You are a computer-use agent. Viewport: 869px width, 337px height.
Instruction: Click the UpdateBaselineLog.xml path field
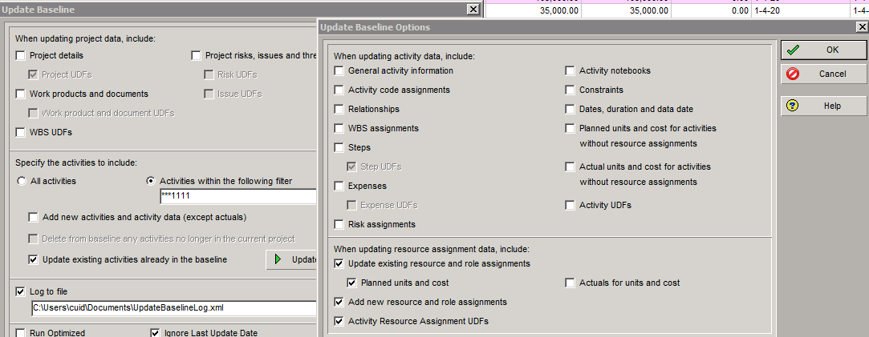[174, 307]
